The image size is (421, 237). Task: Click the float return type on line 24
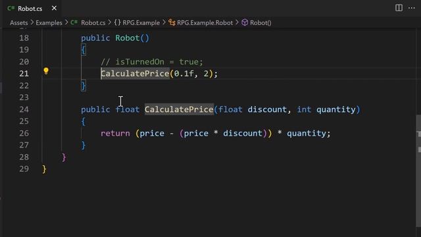[x=127, y=109]
